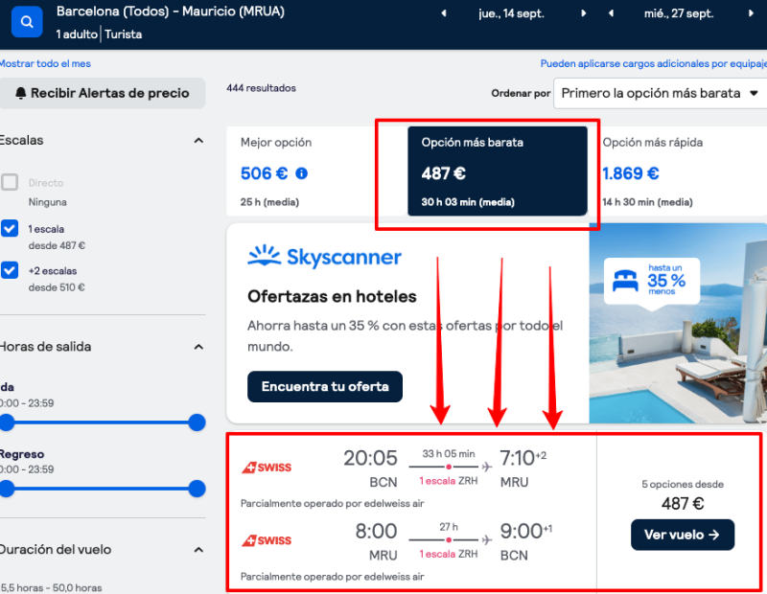
Task: Click the bed icon on hotel discount badge
Action: click(625, 281)
